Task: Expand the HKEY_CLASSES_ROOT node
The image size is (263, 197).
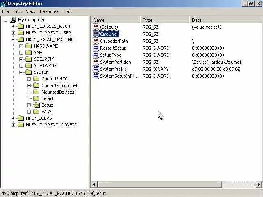Action: tap(13, 26)
